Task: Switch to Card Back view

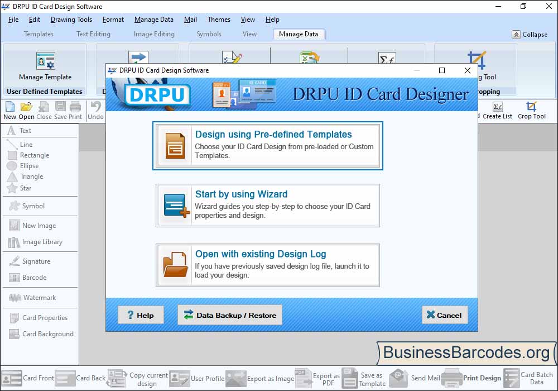Action: point(80,378)
